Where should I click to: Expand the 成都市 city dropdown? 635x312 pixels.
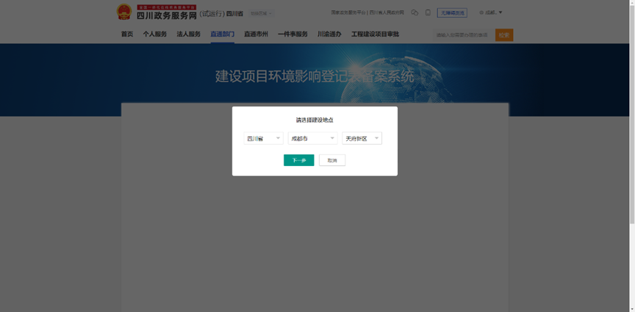[312, 139]
